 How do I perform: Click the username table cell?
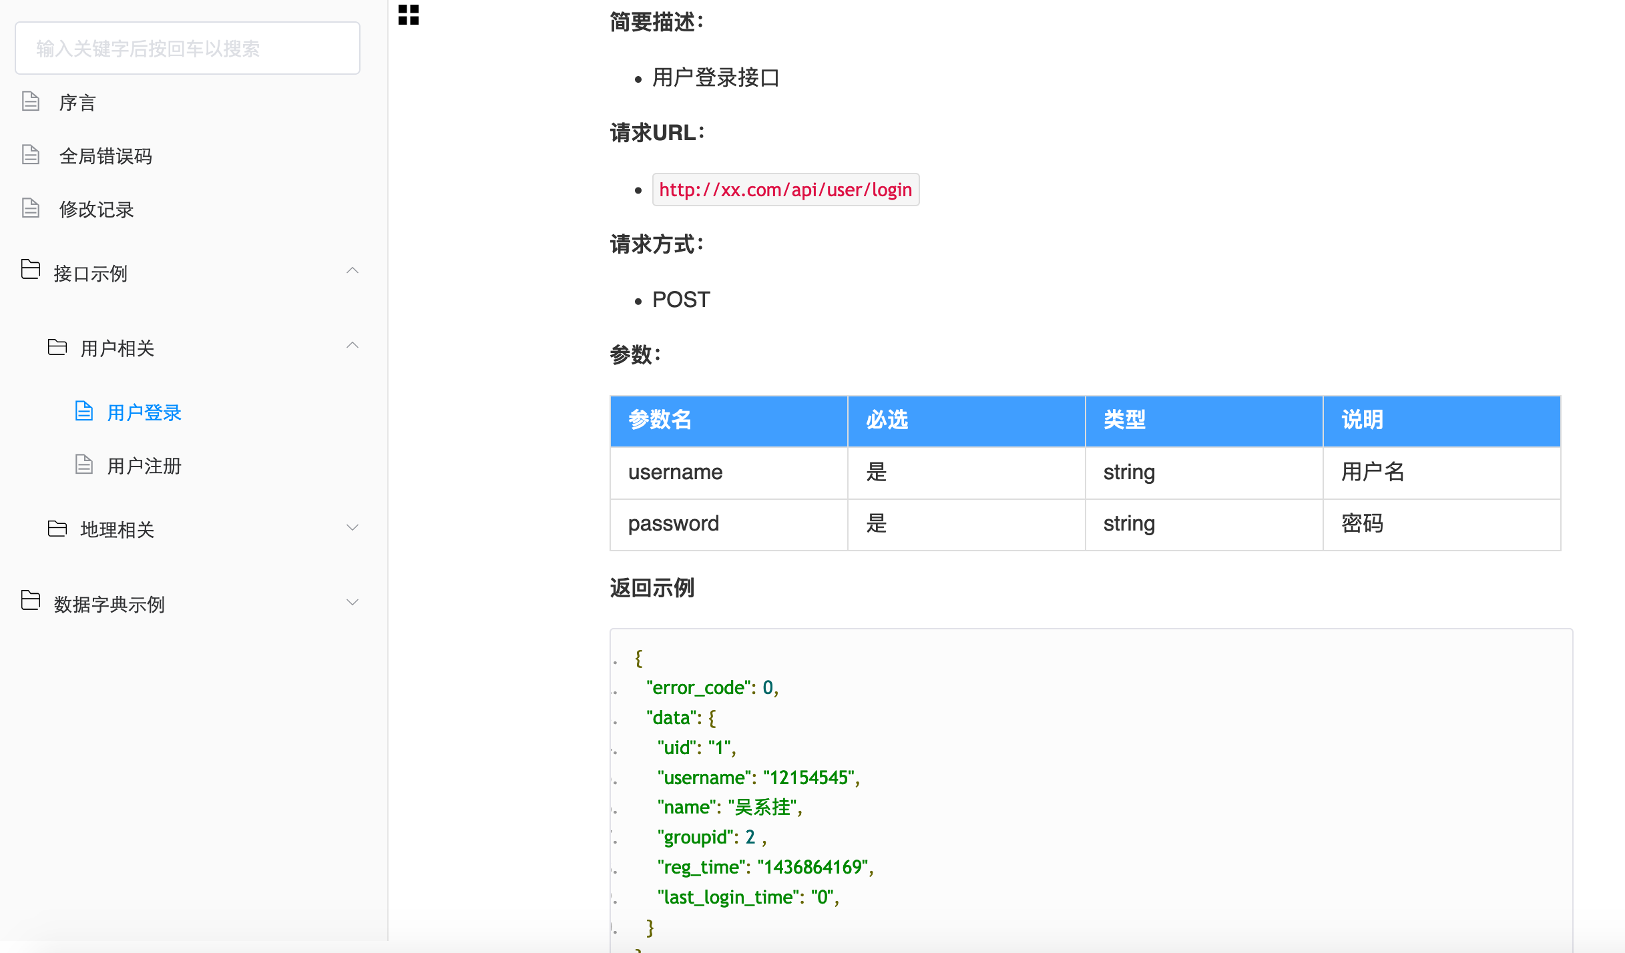point(728,472)
